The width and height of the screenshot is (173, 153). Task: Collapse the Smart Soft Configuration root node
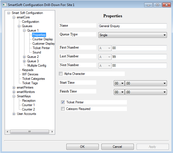[x=8, y=13]
